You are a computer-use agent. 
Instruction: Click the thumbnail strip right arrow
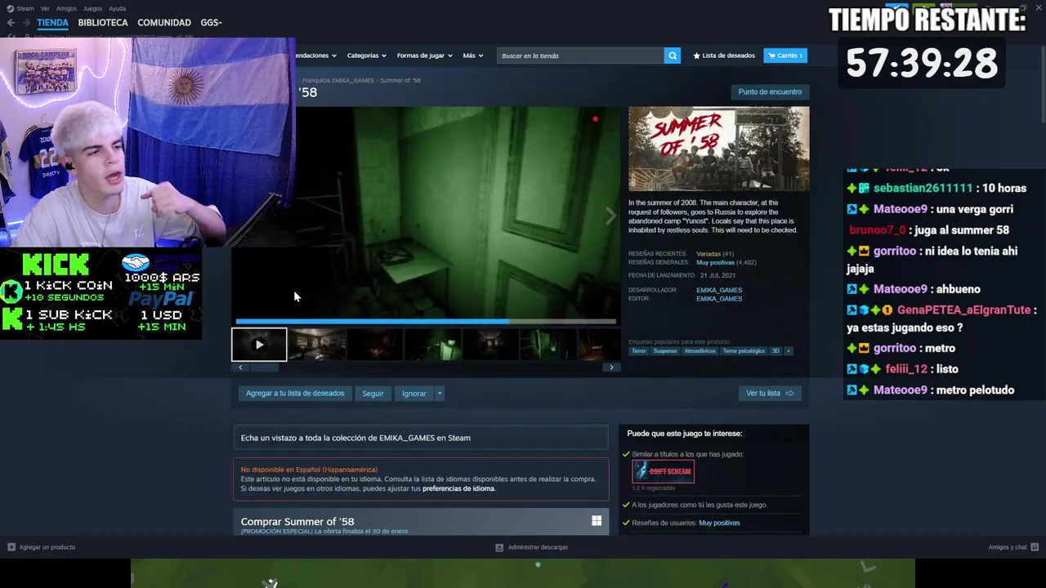pyautogui.click(x=611, y=367)
